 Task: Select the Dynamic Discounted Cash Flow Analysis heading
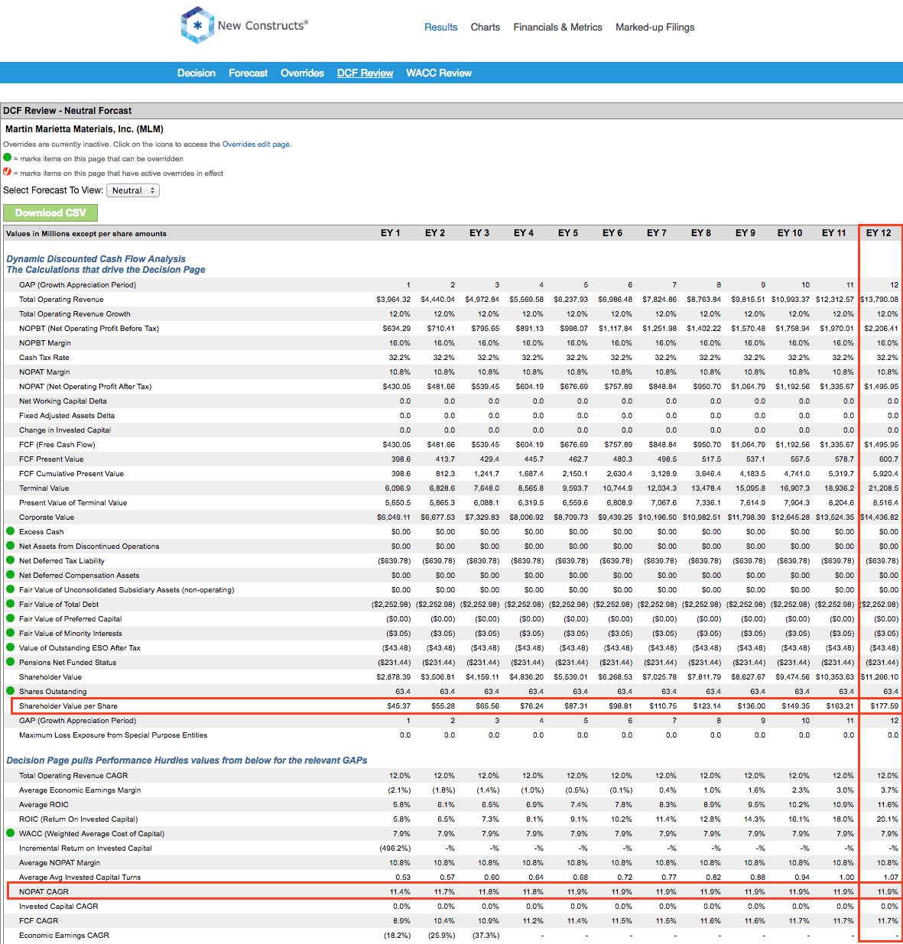(96, 259)
